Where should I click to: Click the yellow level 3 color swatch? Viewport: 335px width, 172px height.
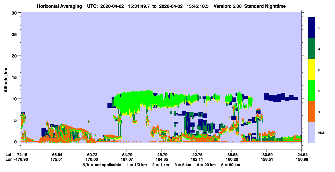coord(312,70)
